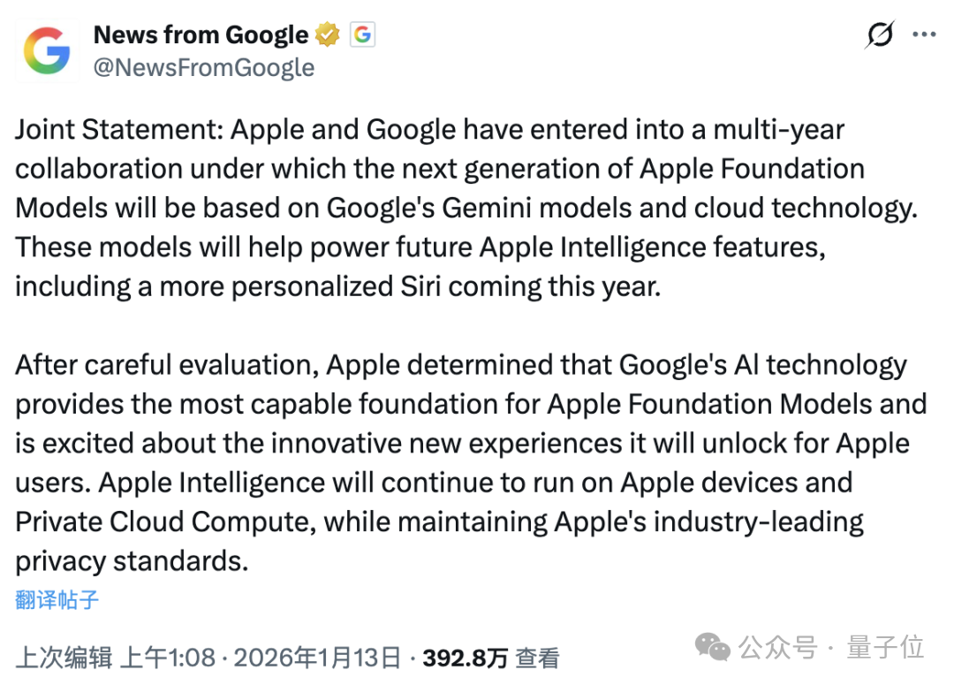Image resolution: width=954 pixels, height=685 pixels.
Task: Click the 上午1:08 timestamp
Action: [x=167, y=658]
